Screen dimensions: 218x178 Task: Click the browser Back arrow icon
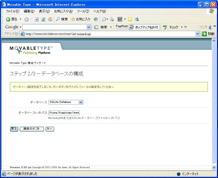(8, 19)
